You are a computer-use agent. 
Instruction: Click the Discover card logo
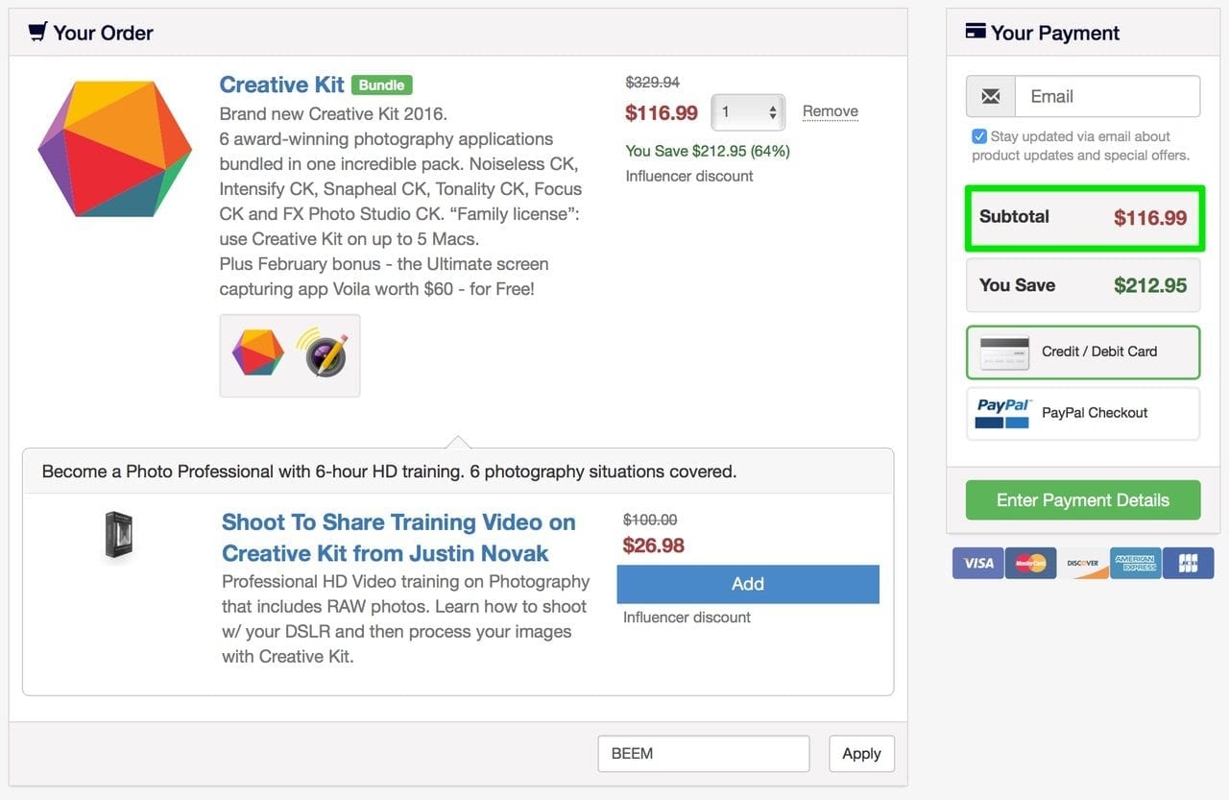pyautogui.click(x=1083, y=563)
